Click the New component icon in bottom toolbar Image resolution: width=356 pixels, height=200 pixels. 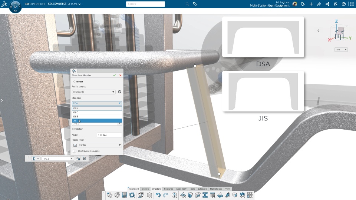(110, 195)
